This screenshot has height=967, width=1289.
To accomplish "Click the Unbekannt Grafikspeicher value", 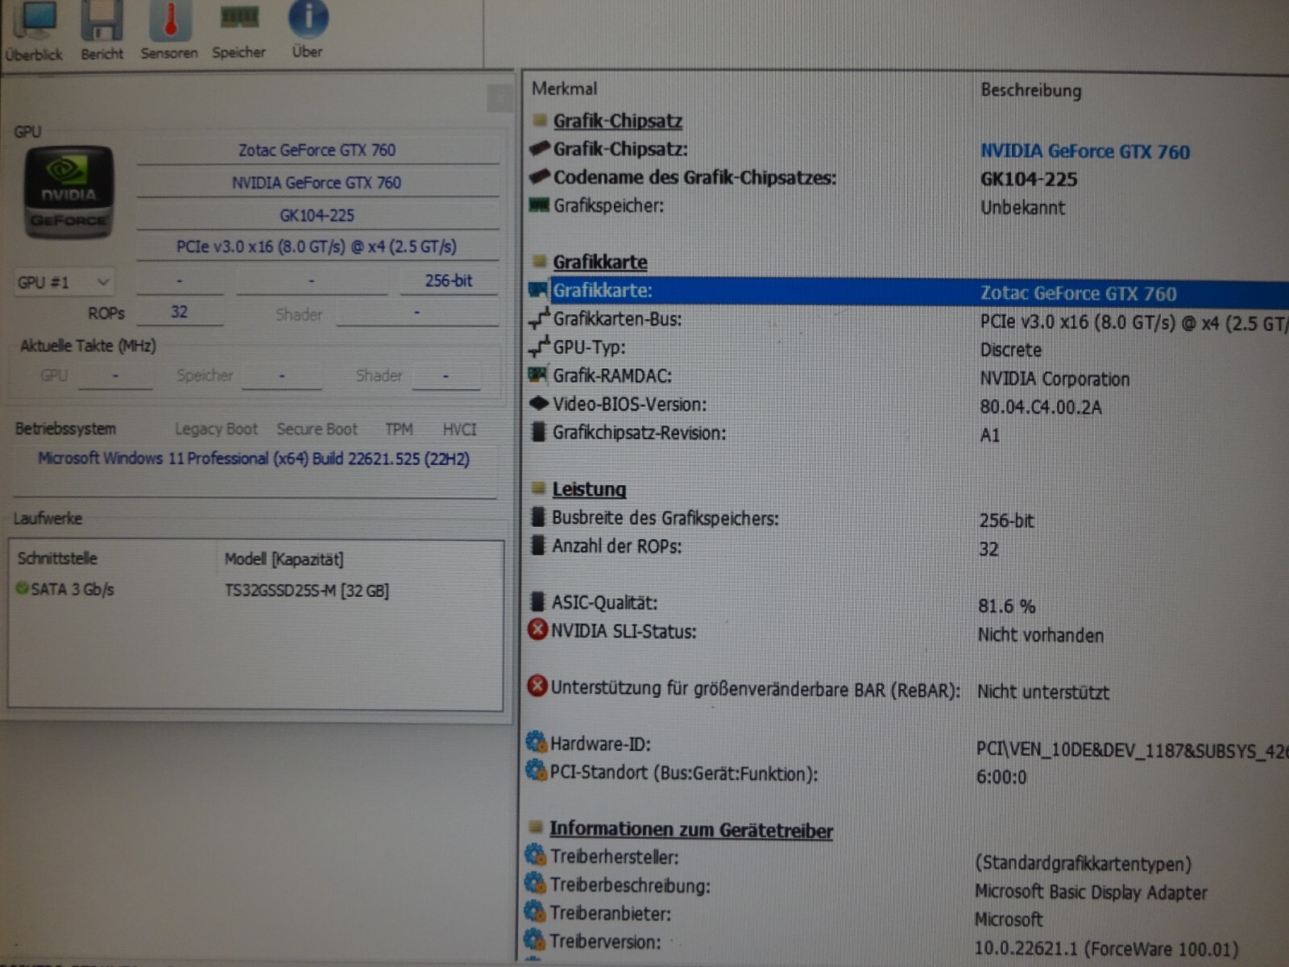I will click(x=1022, y=208).
